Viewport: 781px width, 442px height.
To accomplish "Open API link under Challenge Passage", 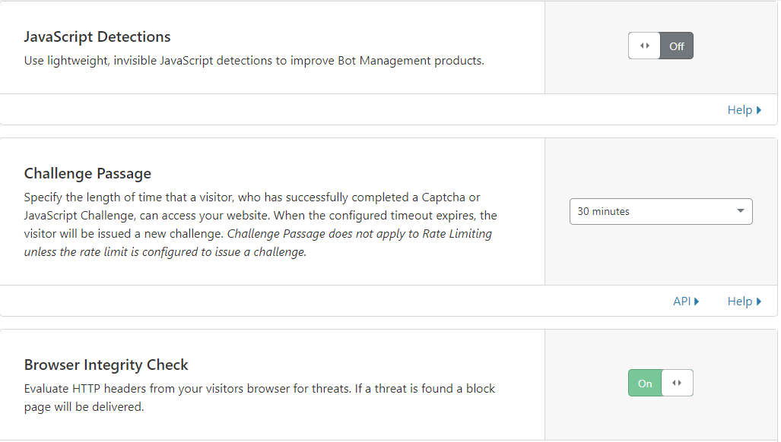I will point(686,302).
